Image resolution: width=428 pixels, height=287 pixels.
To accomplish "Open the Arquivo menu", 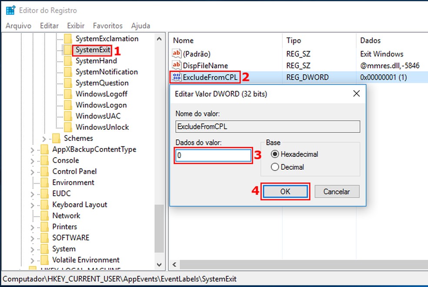I will 19,26.
